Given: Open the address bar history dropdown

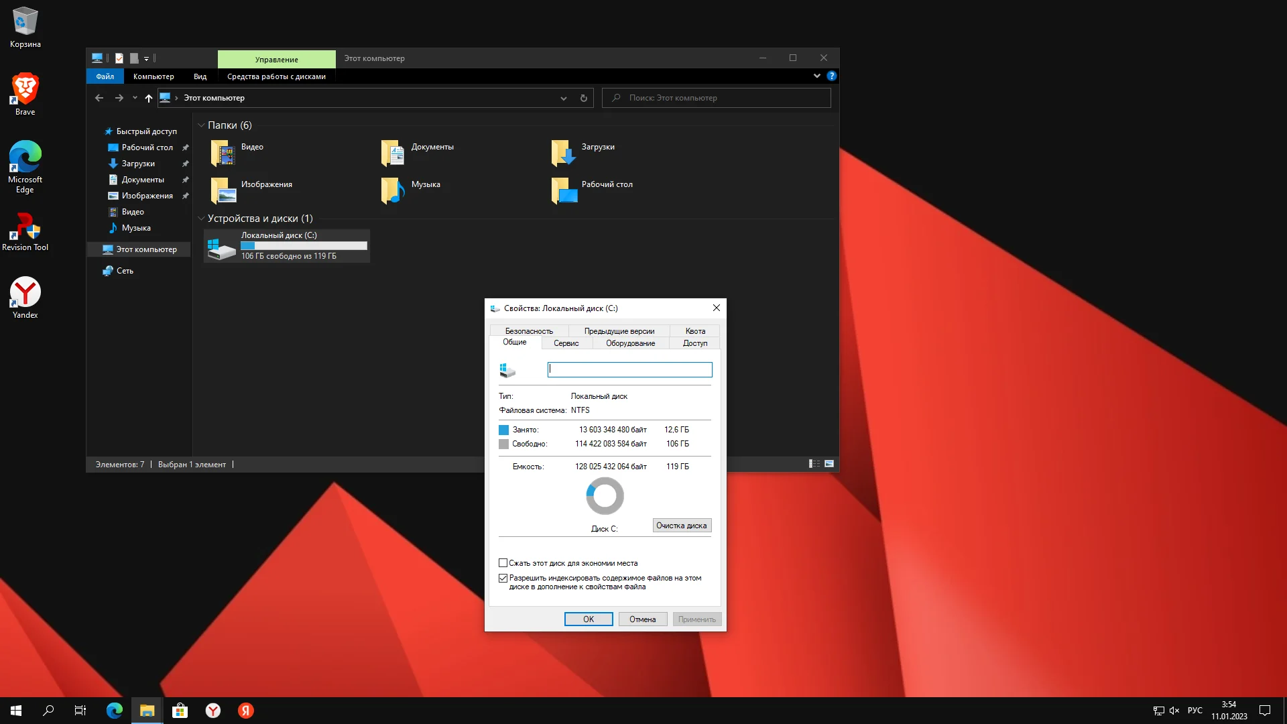Looking at the screenshot, I should (x=564, y=98).
